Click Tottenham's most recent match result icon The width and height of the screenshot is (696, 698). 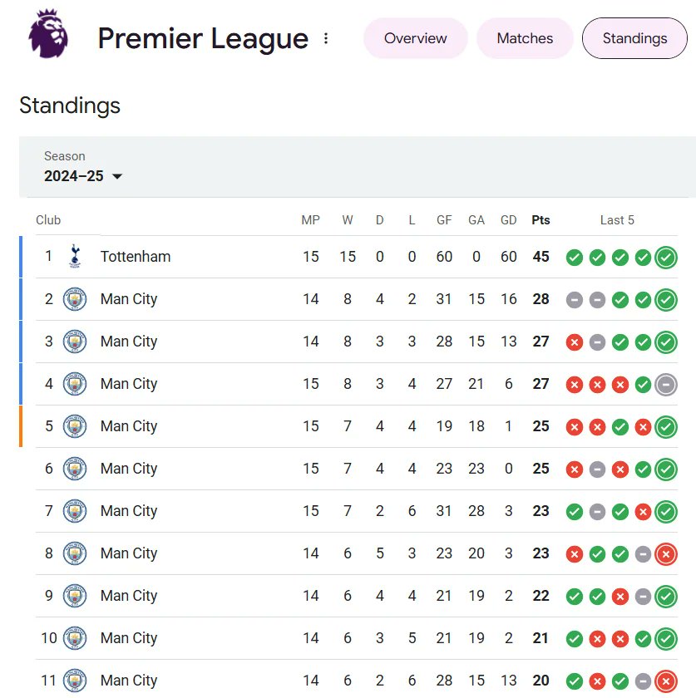[x=666, y=257]
